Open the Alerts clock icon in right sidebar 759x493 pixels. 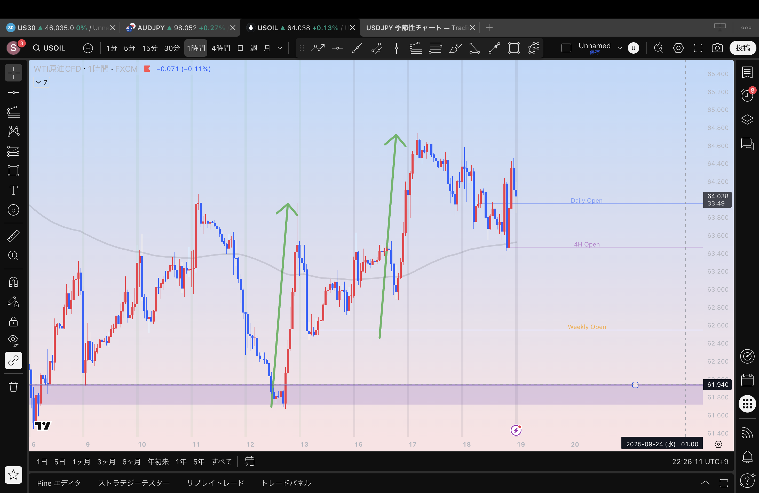click(747, 95)
